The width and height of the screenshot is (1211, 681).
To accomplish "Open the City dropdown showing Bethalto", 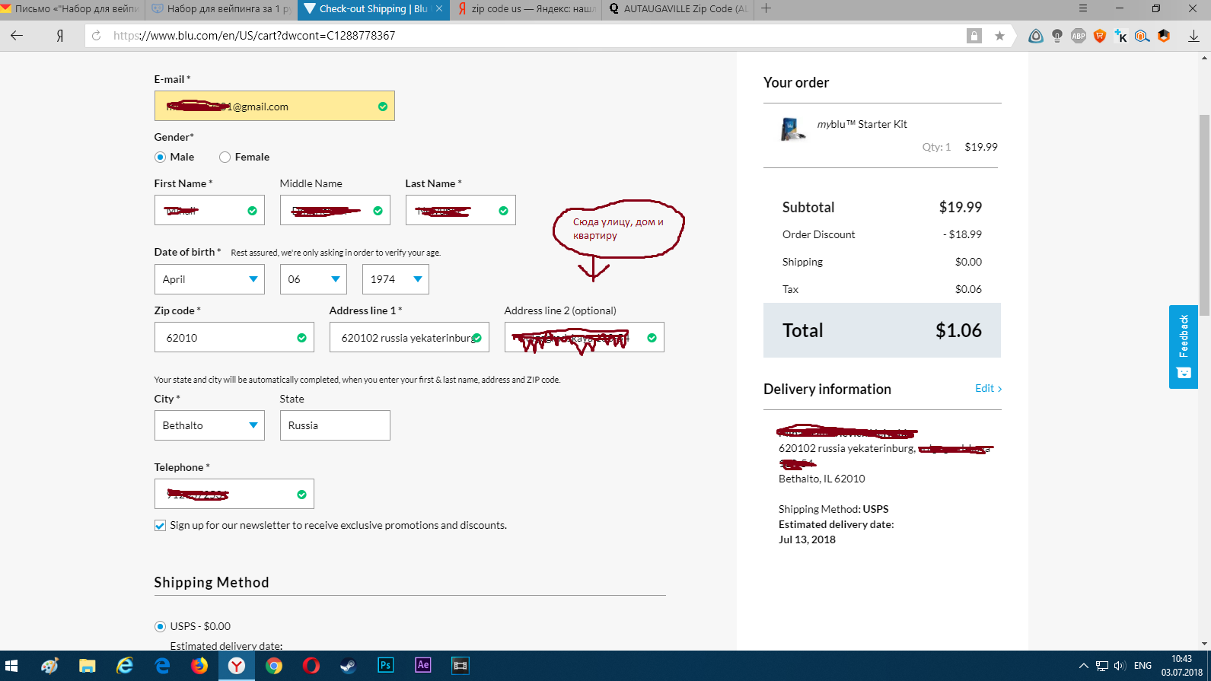I will point(209,425).
